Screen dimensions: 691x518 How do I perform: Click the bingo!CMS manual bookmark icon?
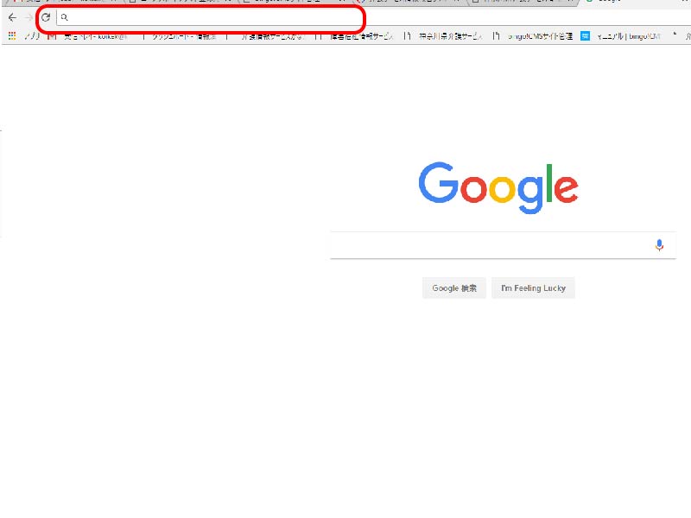[x=586, y=36]
